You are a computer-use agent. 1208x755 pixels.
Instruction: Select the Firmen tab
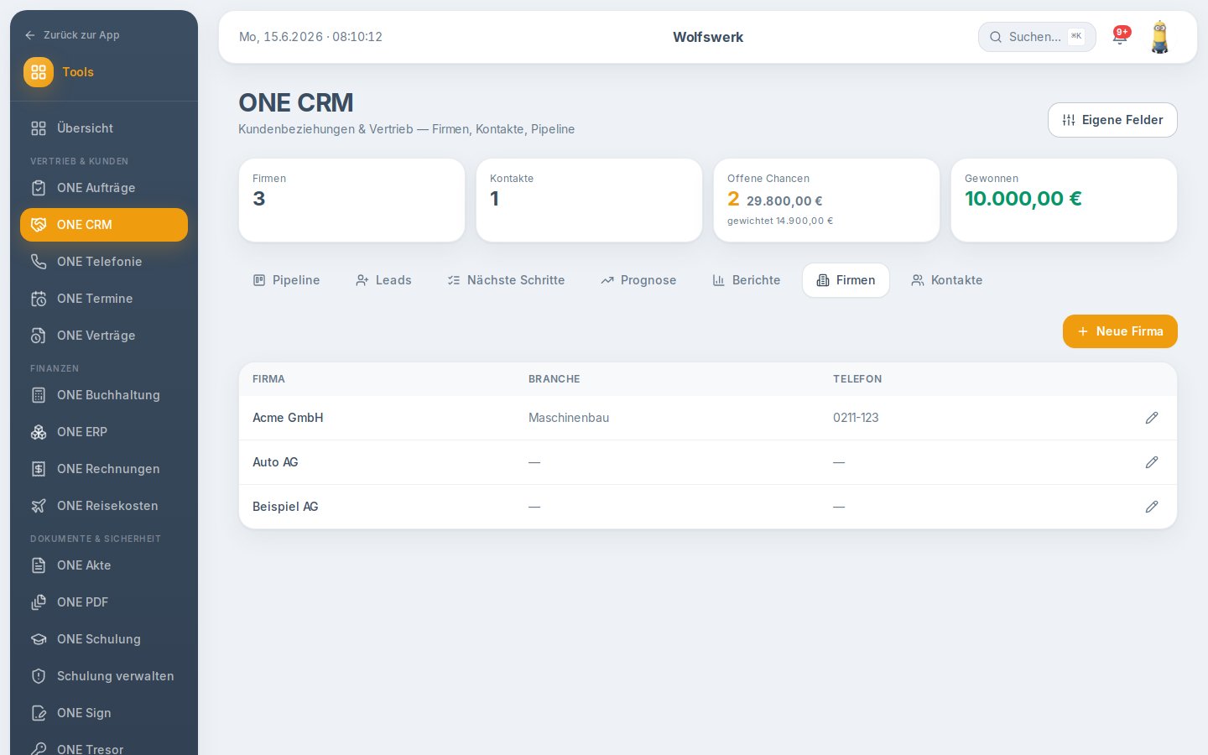pyautogui.click(x=846, y=280)
